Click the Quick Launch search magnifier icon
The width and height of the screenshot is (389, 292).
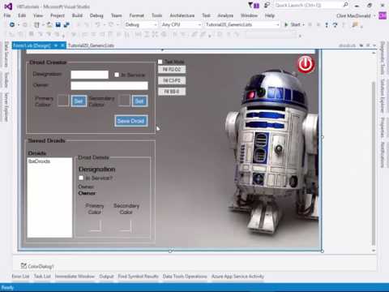345,5
